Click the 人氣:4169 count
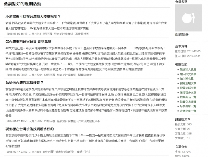 tap(35, 152)
